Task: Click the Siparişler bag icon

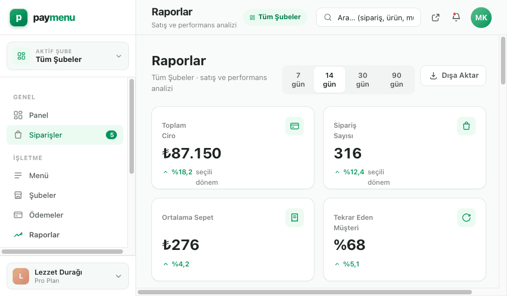Action: point(18,135)
